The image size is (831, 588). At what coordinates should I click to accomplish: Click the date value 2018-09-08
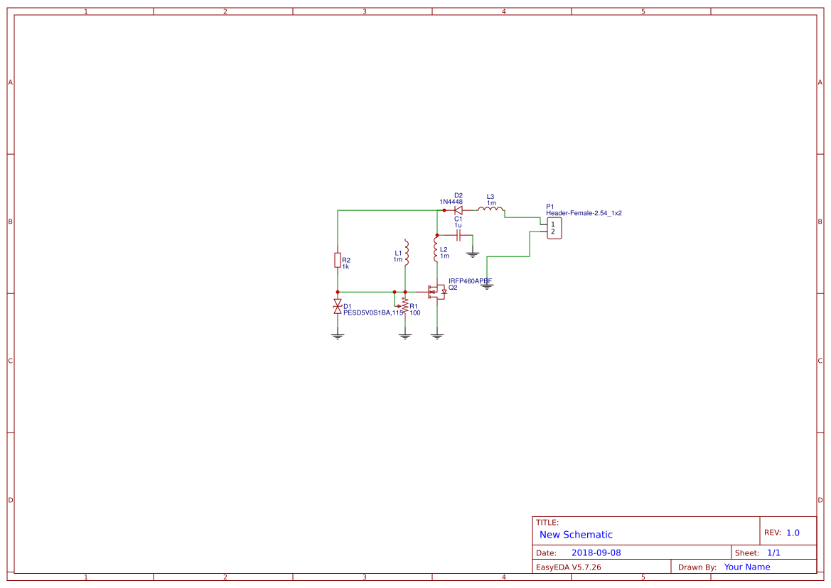pyautogui.click(x=596, y=552)
